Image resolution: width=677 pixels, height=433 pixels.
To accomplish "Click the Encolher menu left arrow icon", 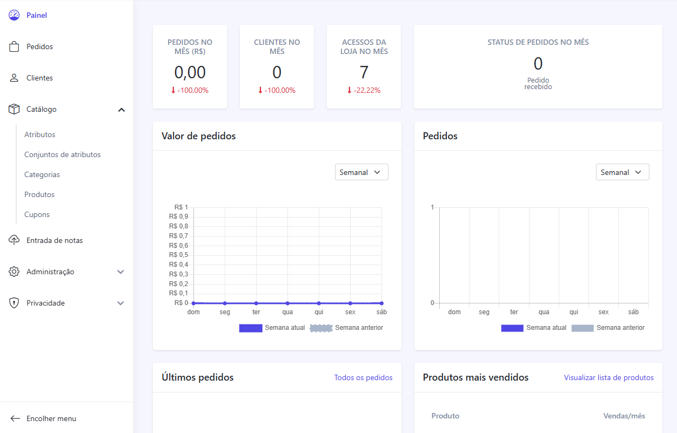I will [15, 418].
